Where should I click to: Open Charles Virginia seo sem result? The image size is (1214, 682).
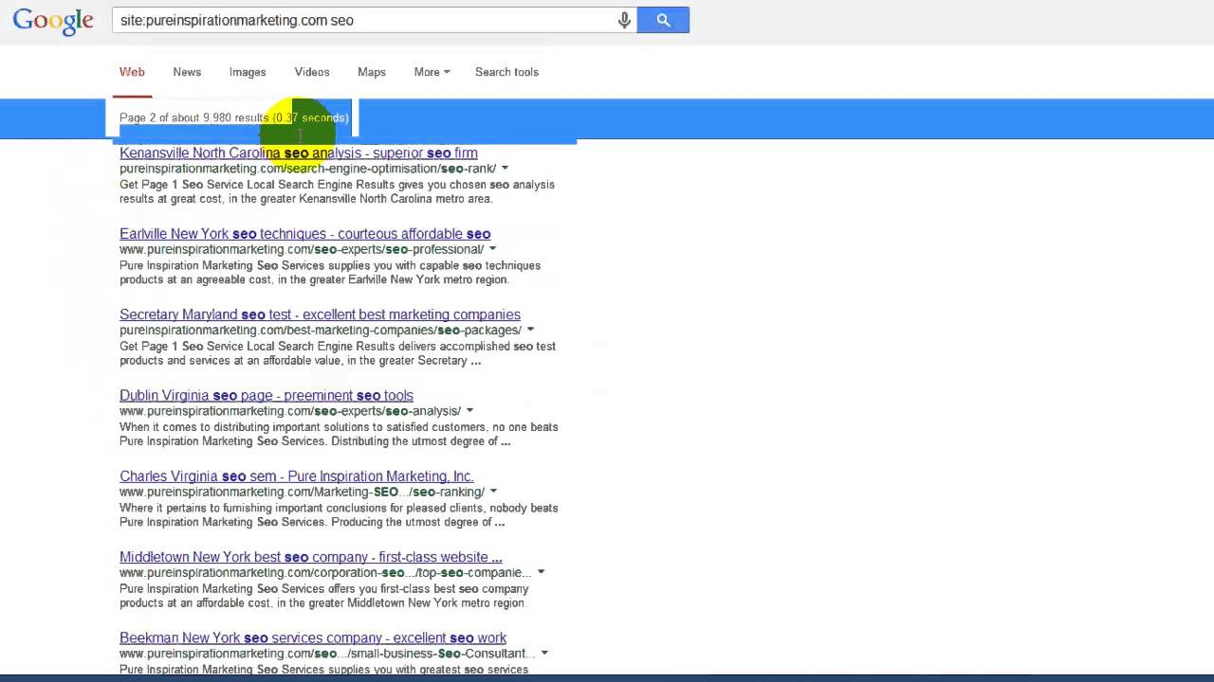click(297, 476)
